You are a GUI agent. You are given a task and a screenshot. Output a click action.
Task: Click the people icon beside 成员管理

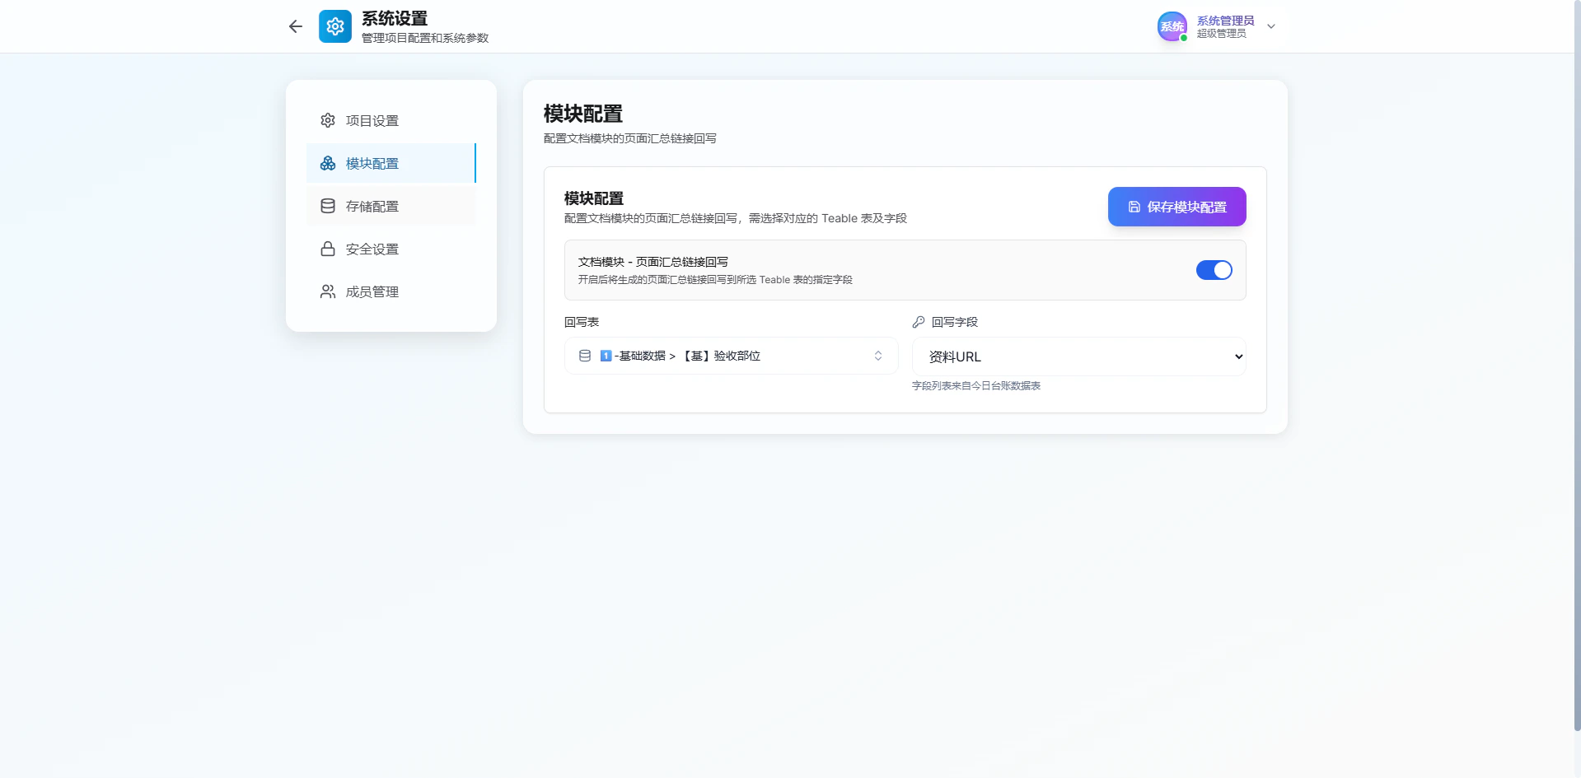(x=328, y=291)
